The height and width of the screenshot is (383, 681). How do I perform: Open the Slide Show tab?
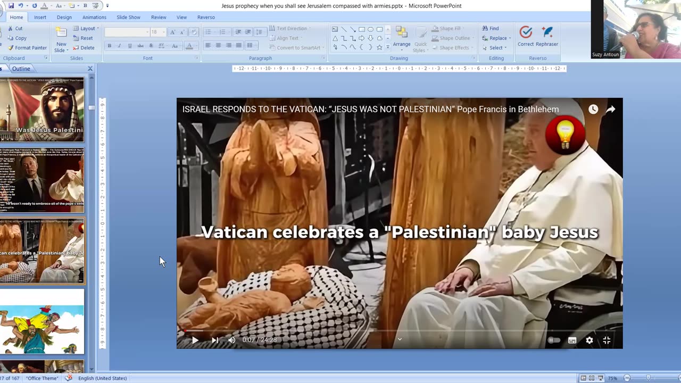[x=128, y=17]
